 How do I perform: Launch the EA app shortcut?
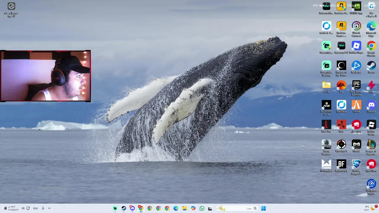(x=341, y=87)
